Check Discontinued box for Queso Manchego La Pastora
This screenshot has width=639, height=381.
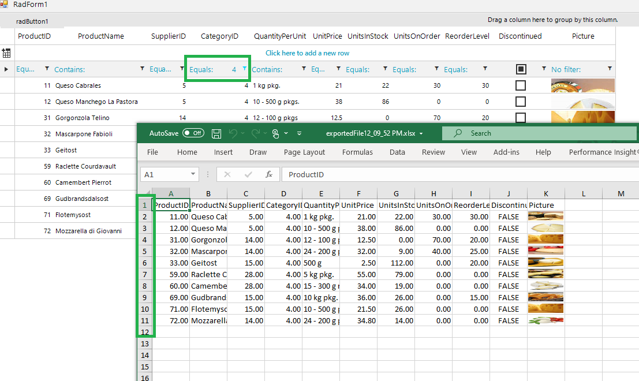[x=521, y=102]
